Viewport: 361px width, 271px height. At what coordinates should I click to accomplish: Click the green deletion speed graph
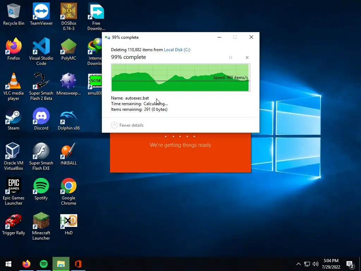click(180, 78)
